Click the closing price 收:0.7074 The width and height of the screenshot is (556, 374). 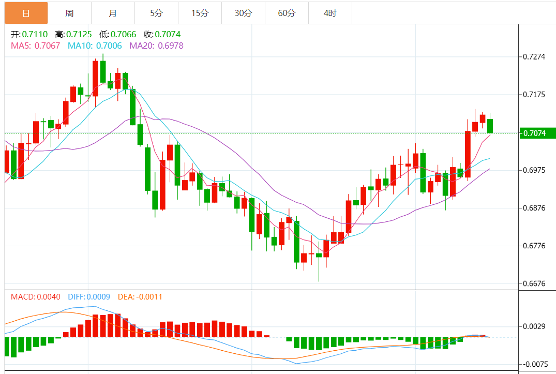[162, 34]
